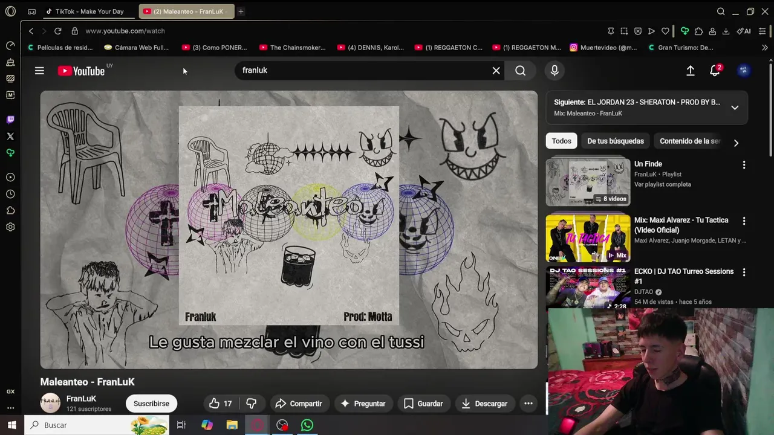Open options menu for Un Finde playlist

(744, 165)
